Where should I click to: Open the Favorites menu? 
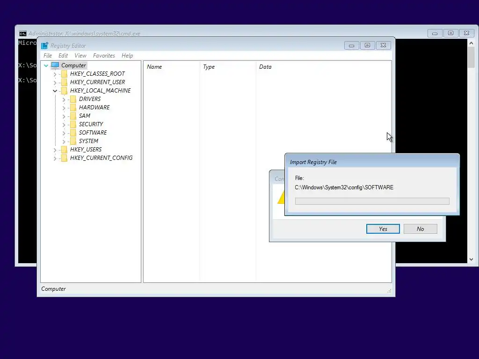(104, 56)
